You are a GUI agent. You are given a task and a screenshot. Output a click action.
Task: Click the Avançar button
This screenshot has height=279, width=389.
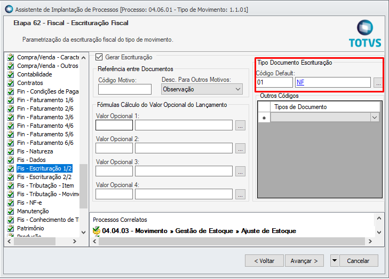(x=304, y=261)
